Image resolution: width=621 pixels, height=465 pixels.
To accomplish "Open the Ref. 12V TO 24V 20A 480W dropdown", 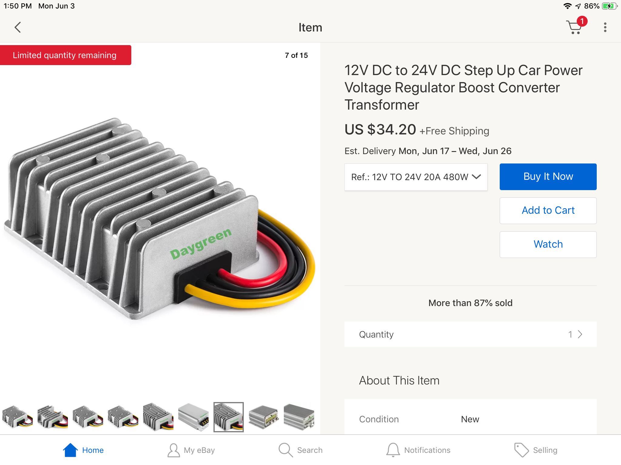I will (416, 177).
